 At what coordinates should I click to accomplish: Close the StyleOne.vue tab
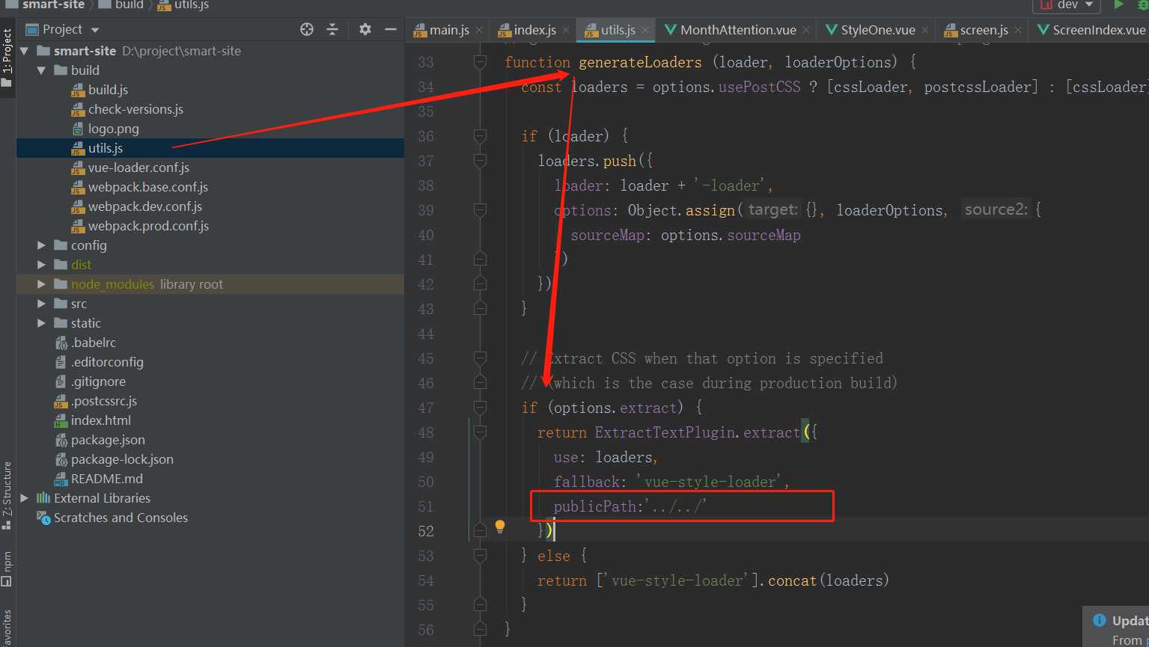(925, 31)
